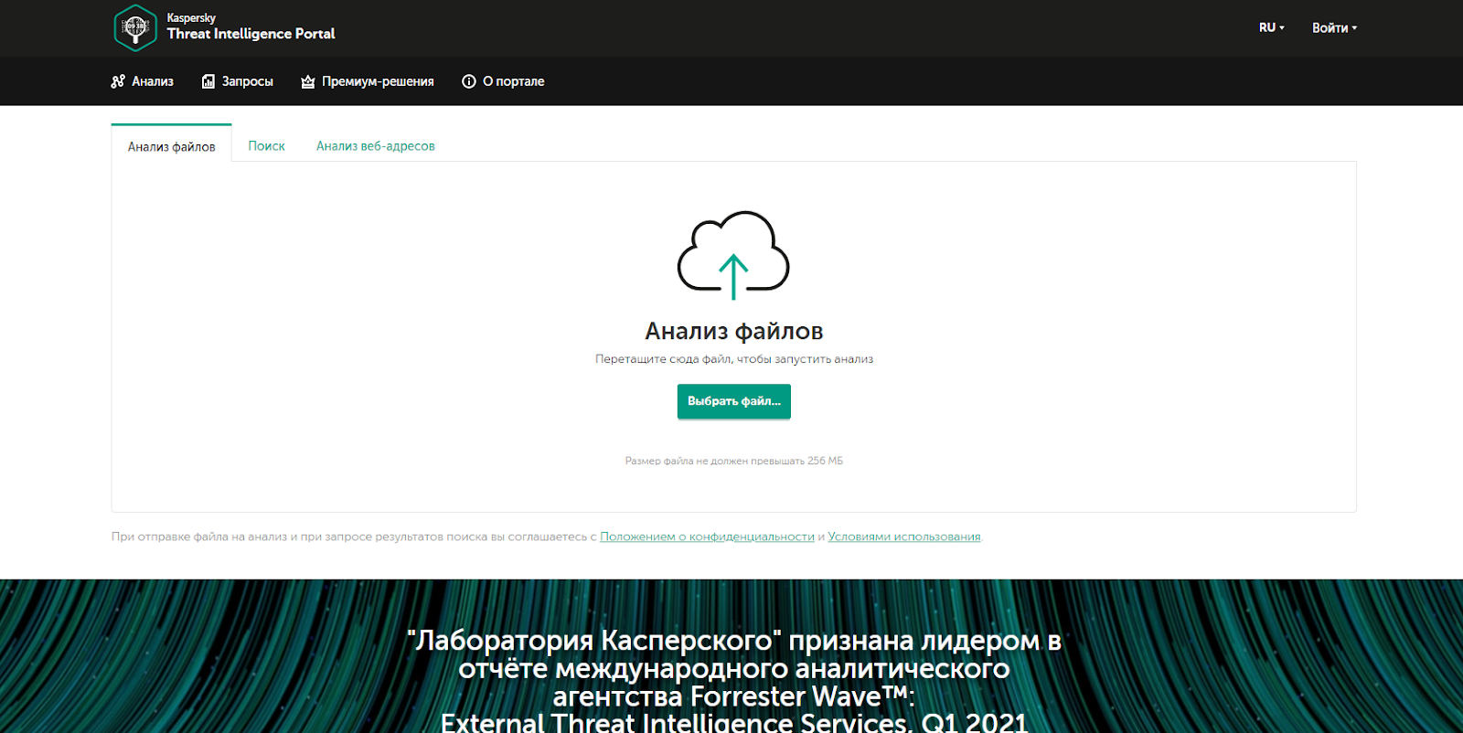1463x733 pixels.
Task: Click the Threat Intelligence Portal title text
Action: pos(251,34)
